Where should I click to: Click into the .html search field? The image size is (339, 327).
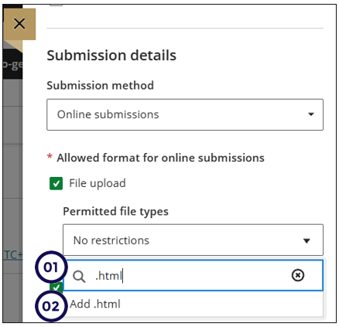(193, 275)
